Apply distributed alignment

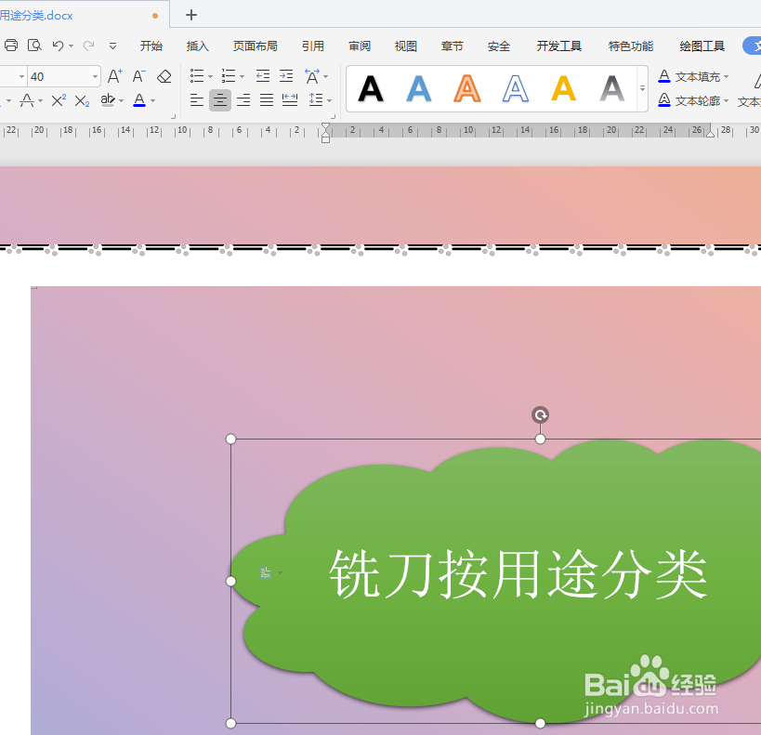[x=290, y=100]
